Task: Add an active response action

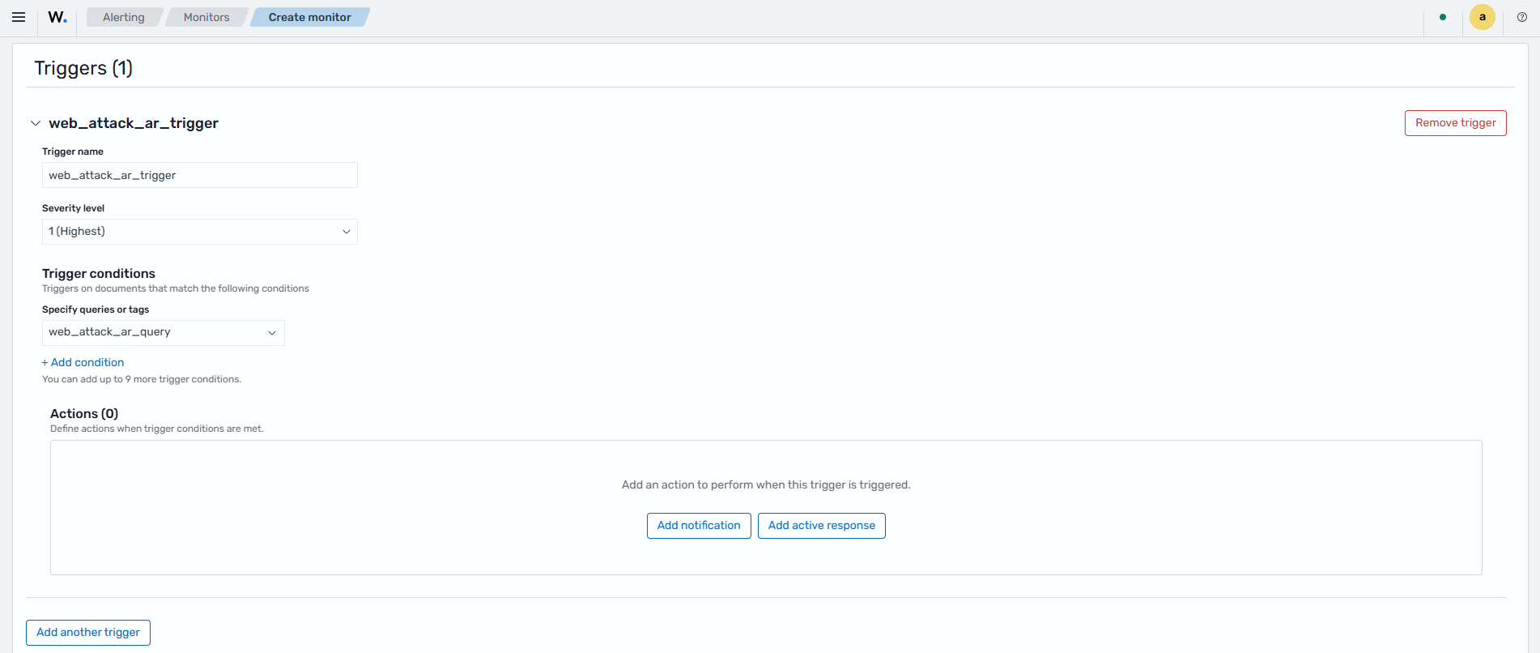Action: 822,526
